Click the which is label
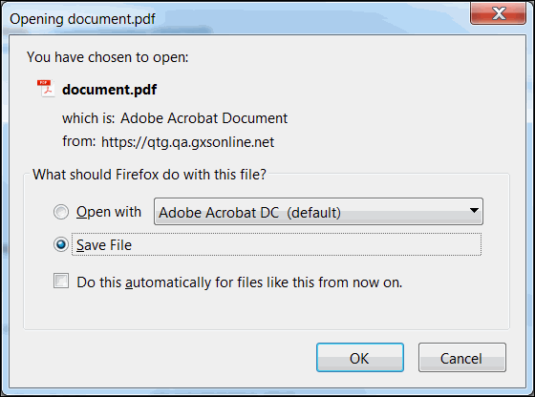This screenshot has height=397, width=535. [x=88, y=118]
